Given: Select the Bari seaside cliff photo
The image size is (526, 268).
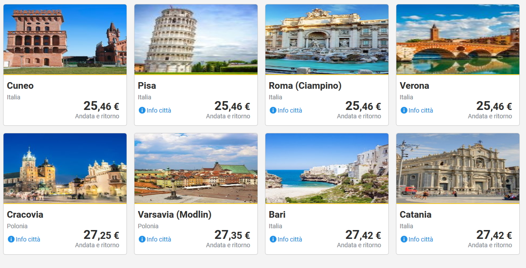Looking at the screenshot, I should tap(327, 168).
